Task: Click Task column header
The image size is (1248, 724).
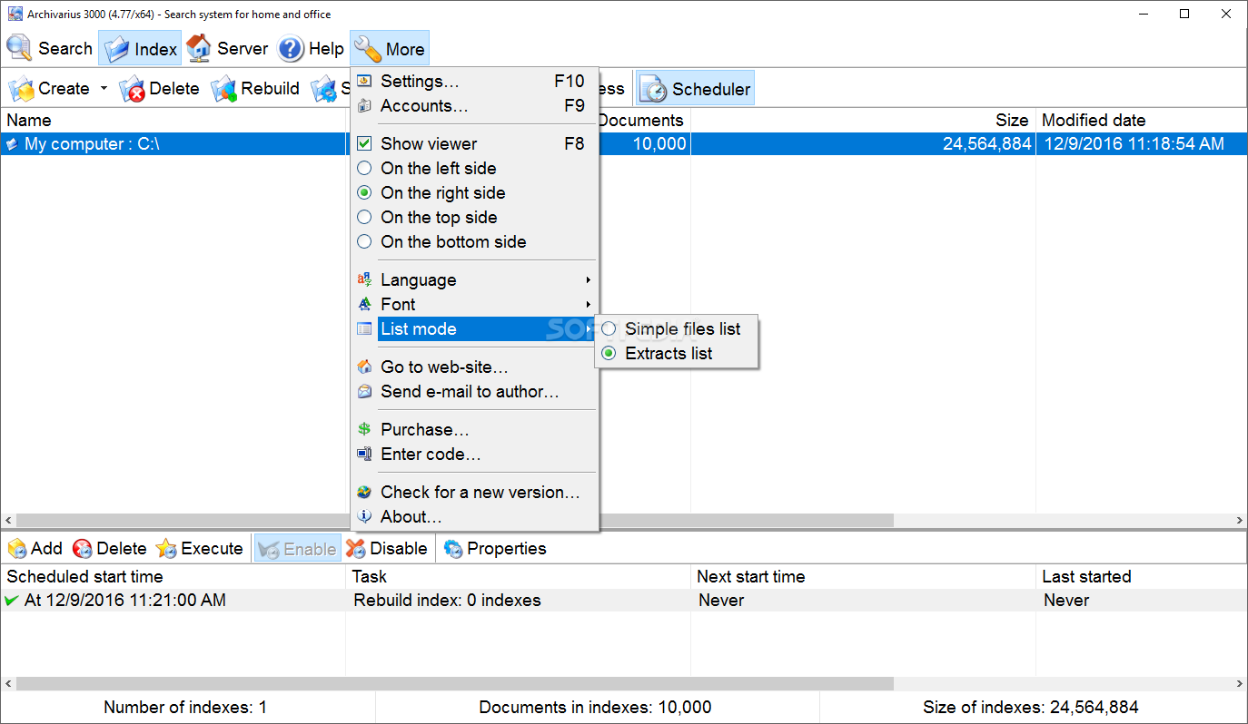Action: tap(370, 576)
